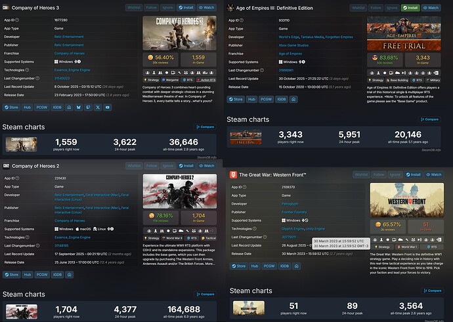Click the Install button for Age of Empires III
This screenshot has width=453, height=322.
pos(410,7)
